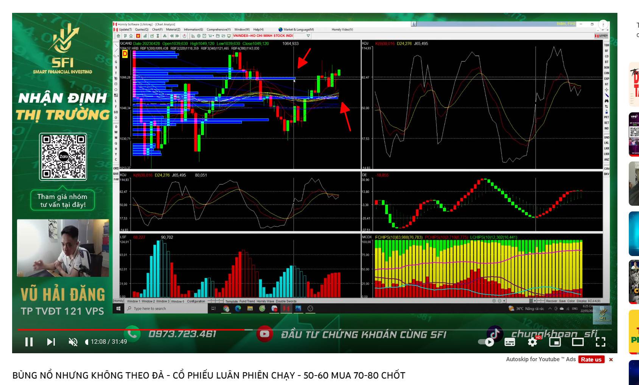The height and width of the screenshot is (385, 639).
Task: Click the binoculars search icon in sidebar
Action: 606,101
